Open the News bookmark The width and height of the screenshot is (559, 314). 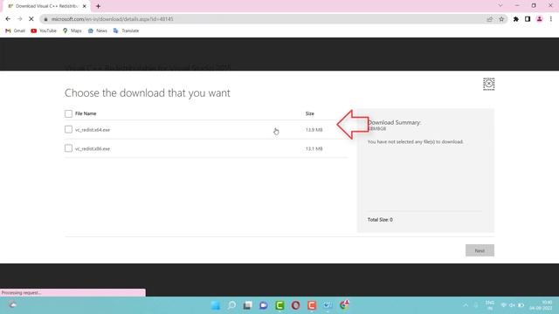pyautogui.click(x=97, y=31)
